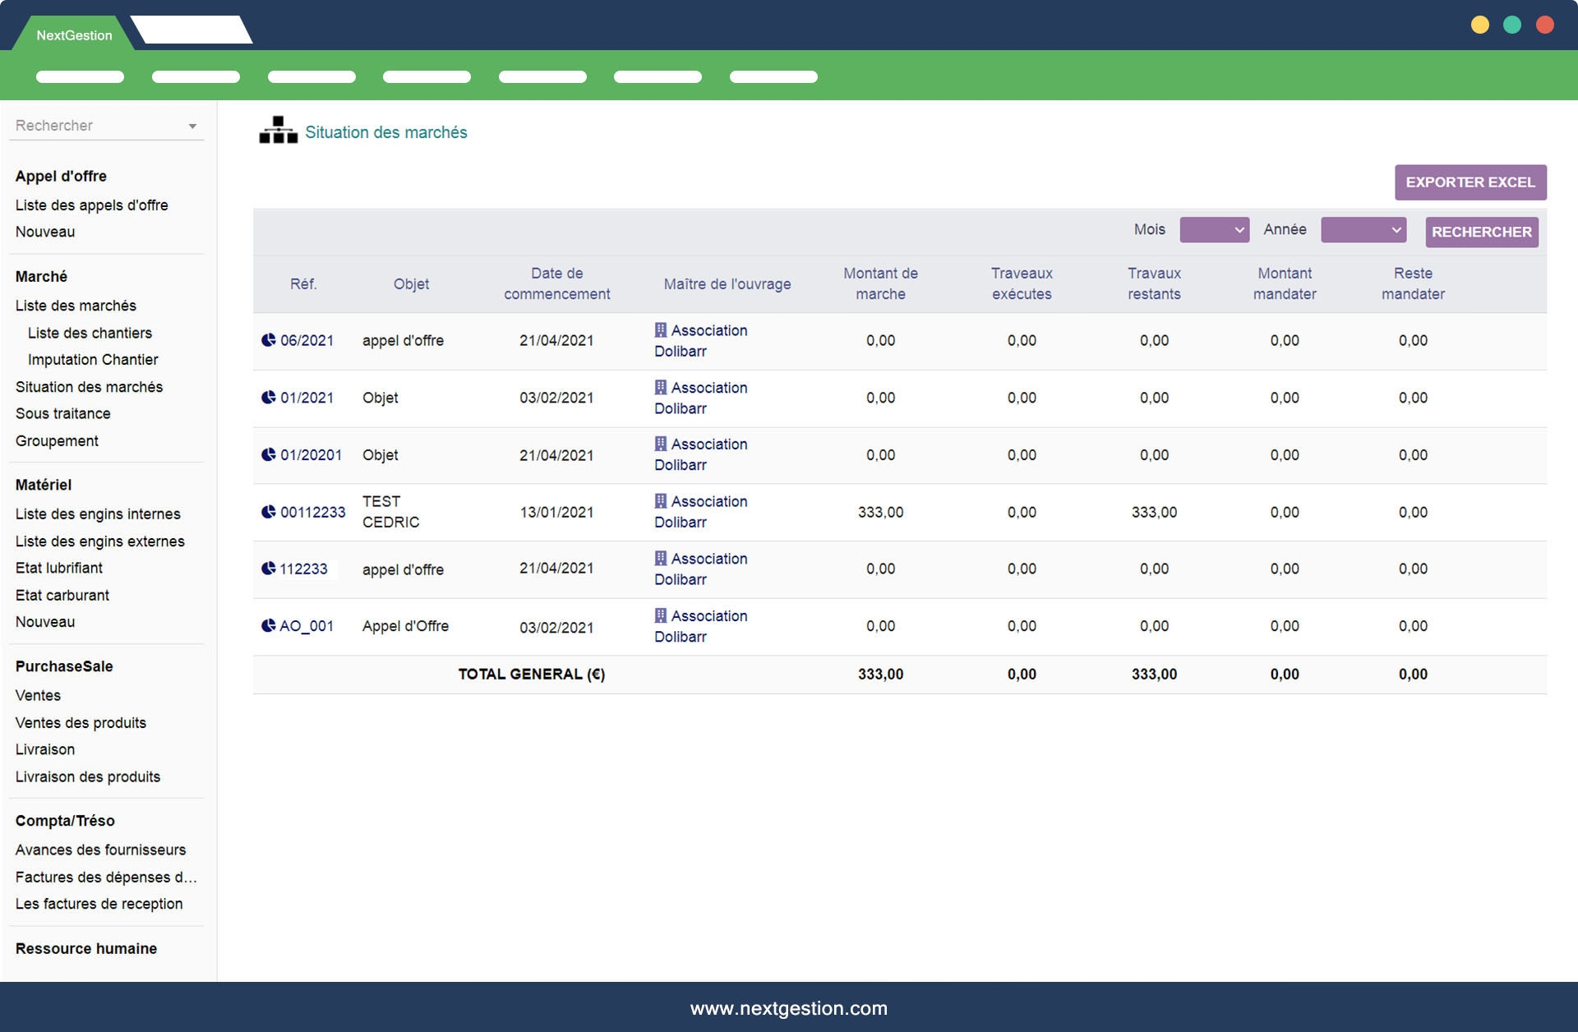
Task: Open Situation des marchés in sidebar
Action: tap(89, 387)
